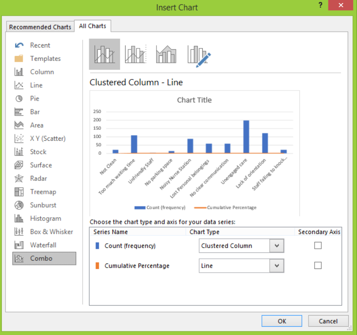This screenshot has height=335, width=357.
Task: Click the Secondary Axis column header
Action: point(319,232)
